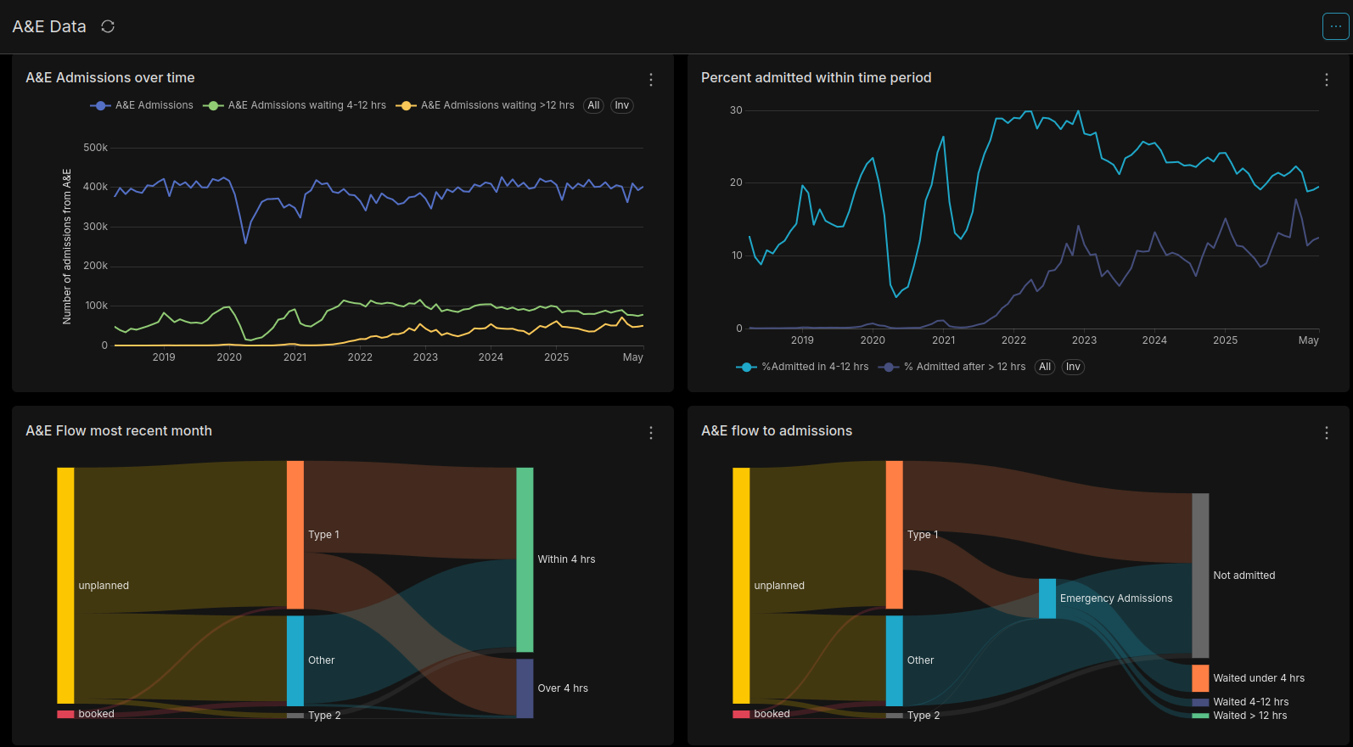Click the 500k y-axis label
1353x747 pixels.
pyautogui.click(x=96, y=148)
